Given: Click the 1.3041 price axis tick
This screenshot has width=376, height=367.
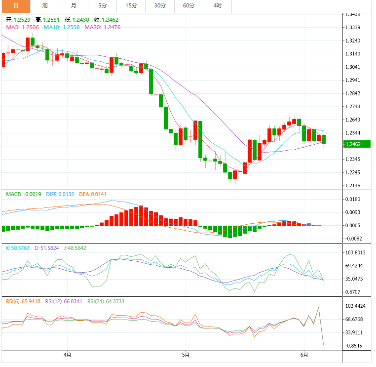Looking at the screenshot, I should click(353, 67).
